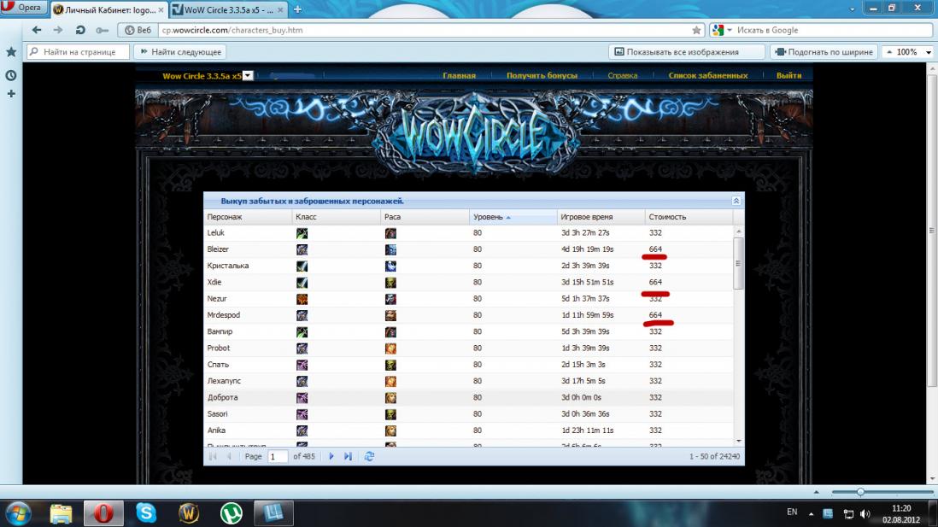Toggle "Подогнать по ширине" fit-width button
Viewport: 938px width, 527px height.
pyautogui.click(x=824, y=52)
